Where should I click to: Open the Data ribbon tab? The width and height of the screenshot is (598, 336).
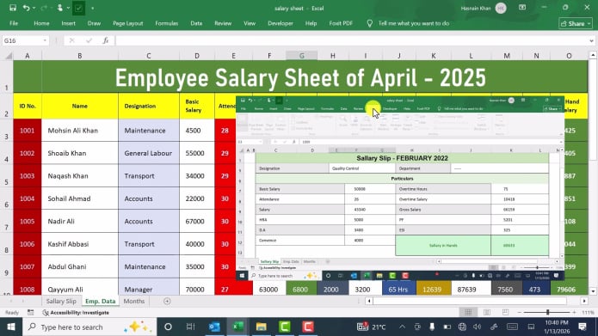click(196, 23)
